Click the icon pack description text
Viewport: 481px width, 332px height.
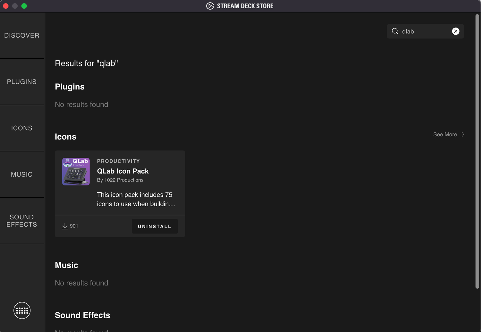point(136,199)
